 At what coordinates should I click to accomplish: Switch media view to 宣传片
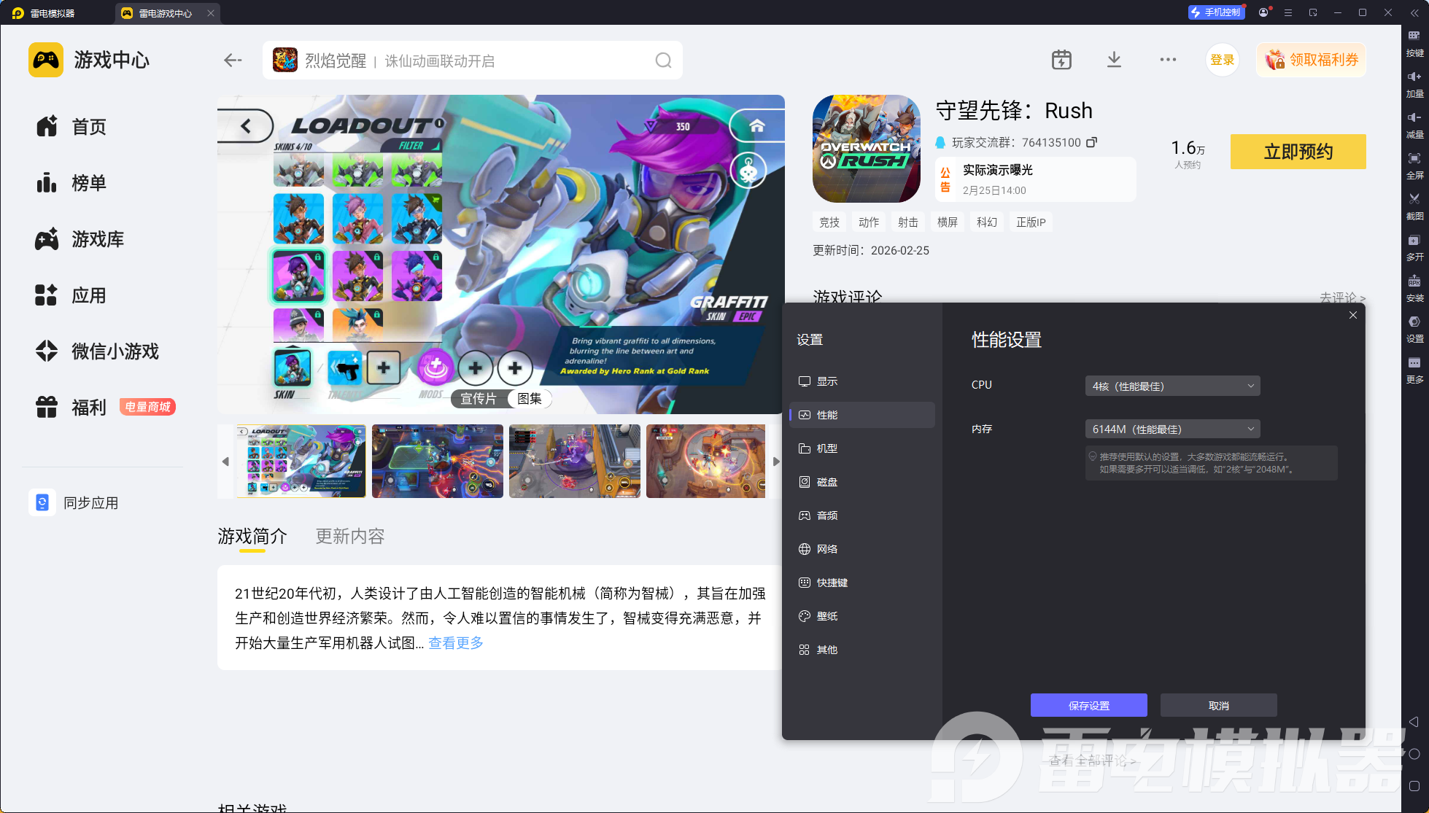(479, 399)
